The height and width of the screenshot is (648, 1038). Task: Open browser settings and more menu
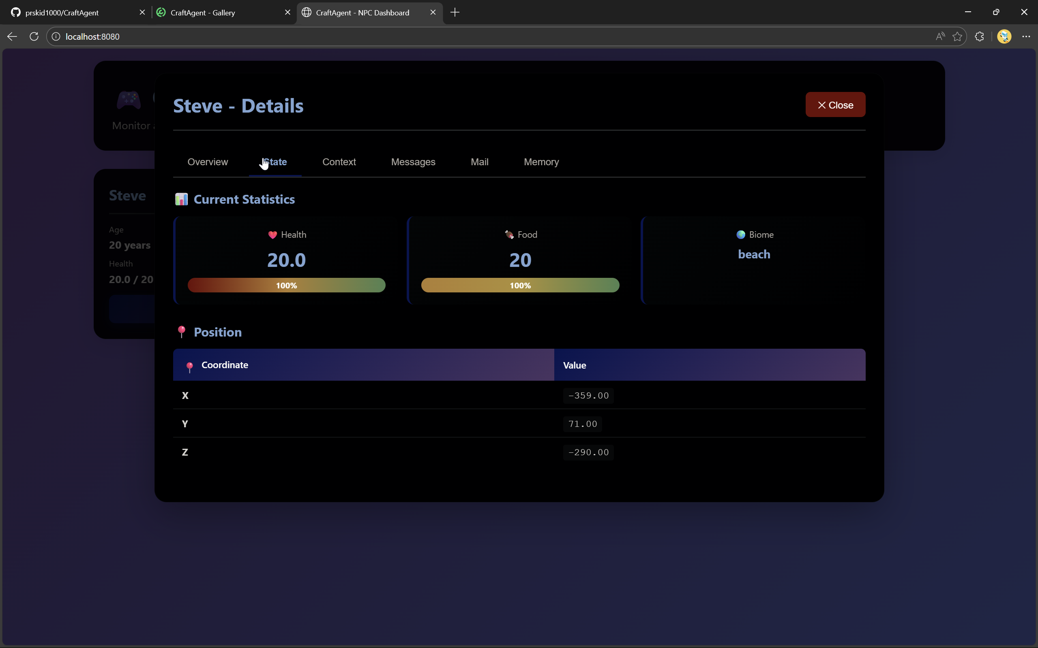pos(1026,36)
